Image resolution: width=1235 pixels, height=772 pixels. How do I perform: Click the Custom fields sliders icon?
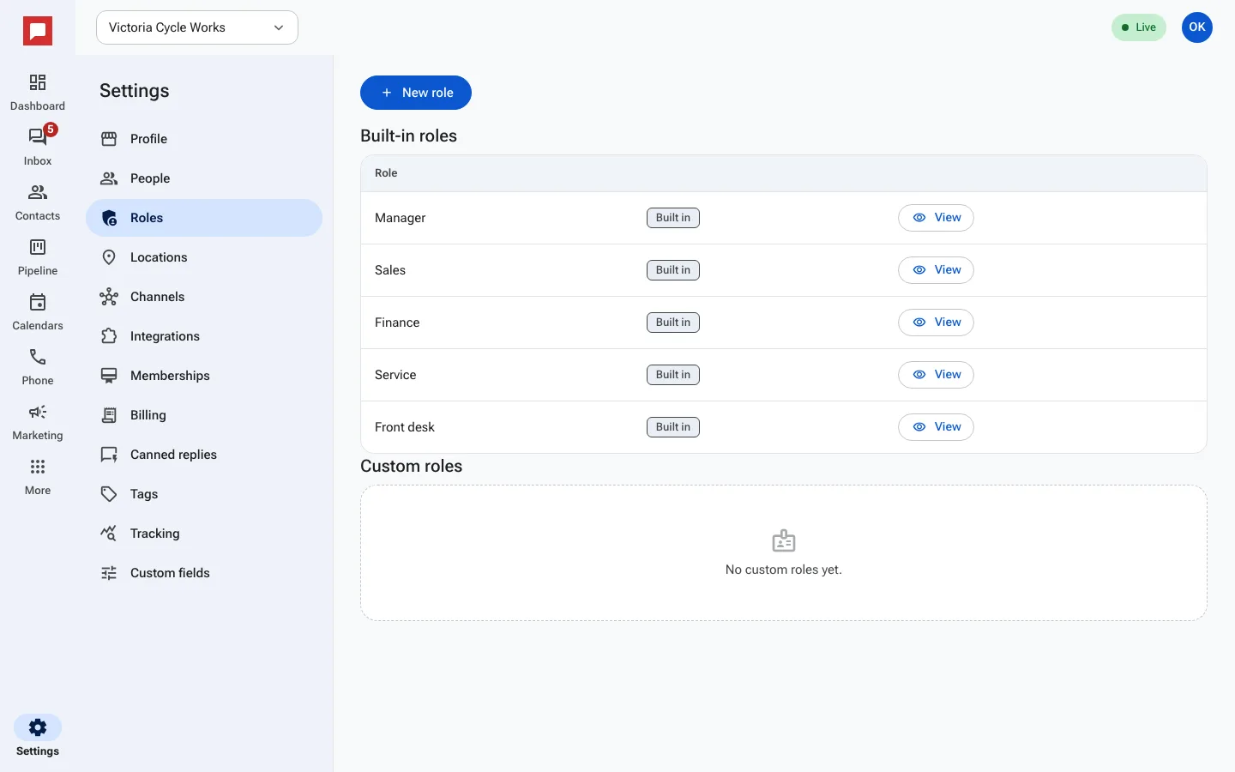pyautogui.click(x=109, y=573)
